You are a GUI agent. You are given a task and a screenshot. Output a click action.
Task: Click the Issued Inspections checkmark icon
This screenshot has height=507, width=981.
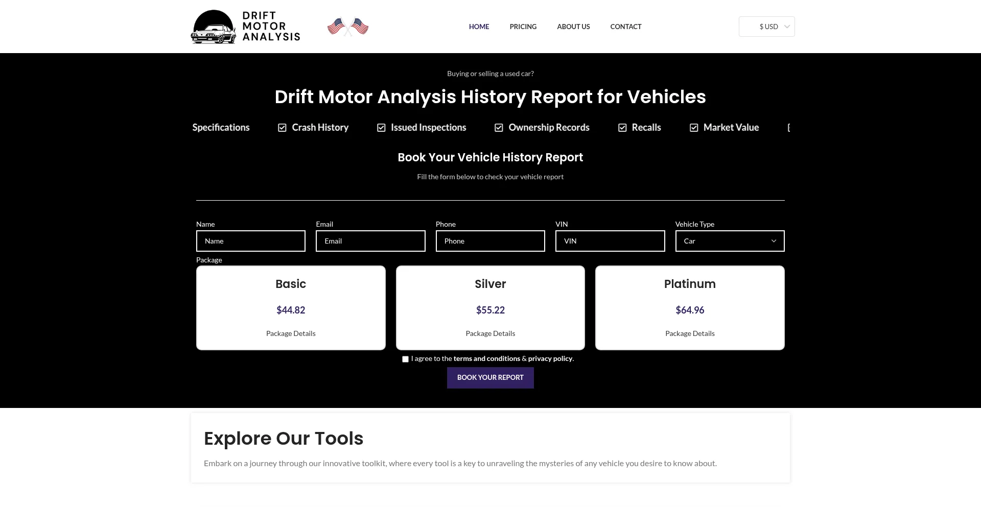tap(381, 128)
